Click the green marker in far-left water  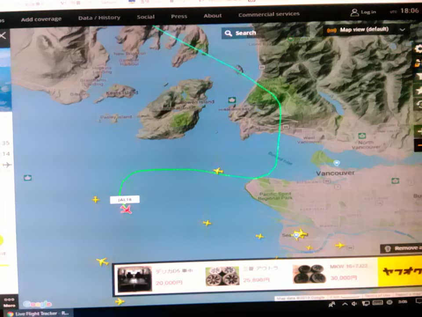[x=27, y=177]
